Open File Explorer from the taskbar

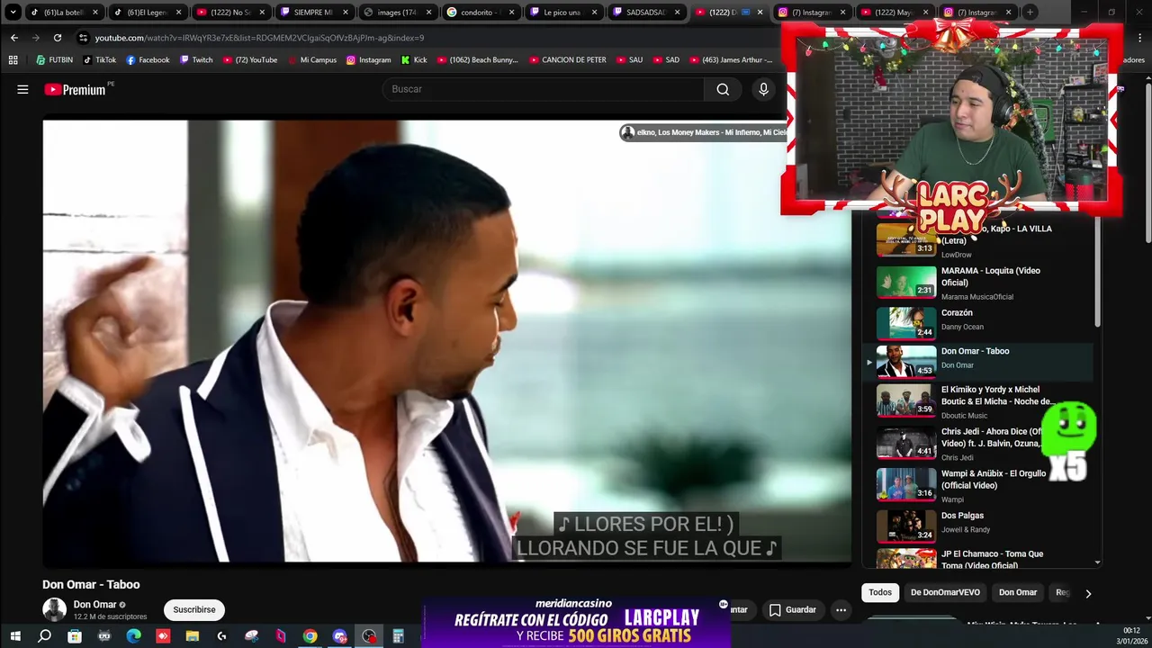[192, 636]
